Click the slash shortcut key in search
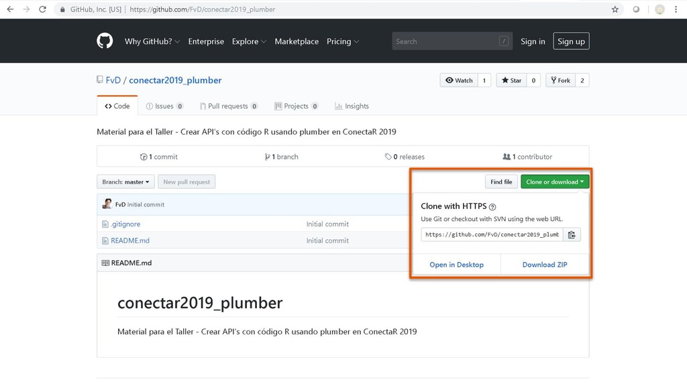 [504, 41]
